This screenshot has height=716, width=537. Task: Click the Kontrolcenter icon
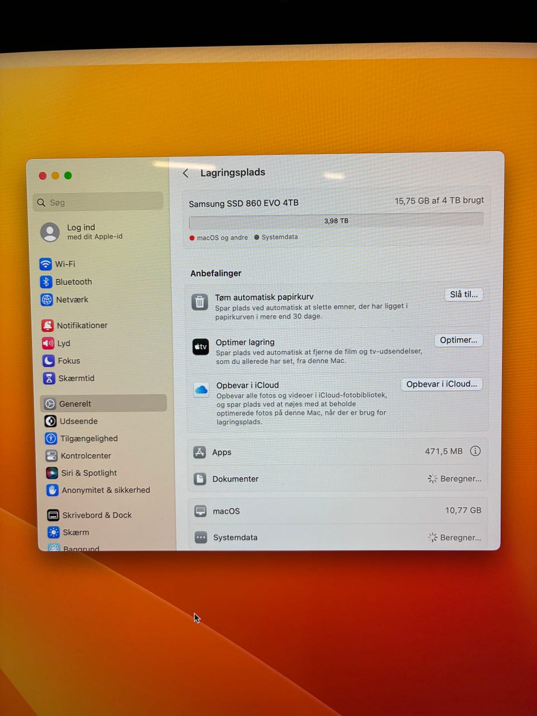(51, 456)
